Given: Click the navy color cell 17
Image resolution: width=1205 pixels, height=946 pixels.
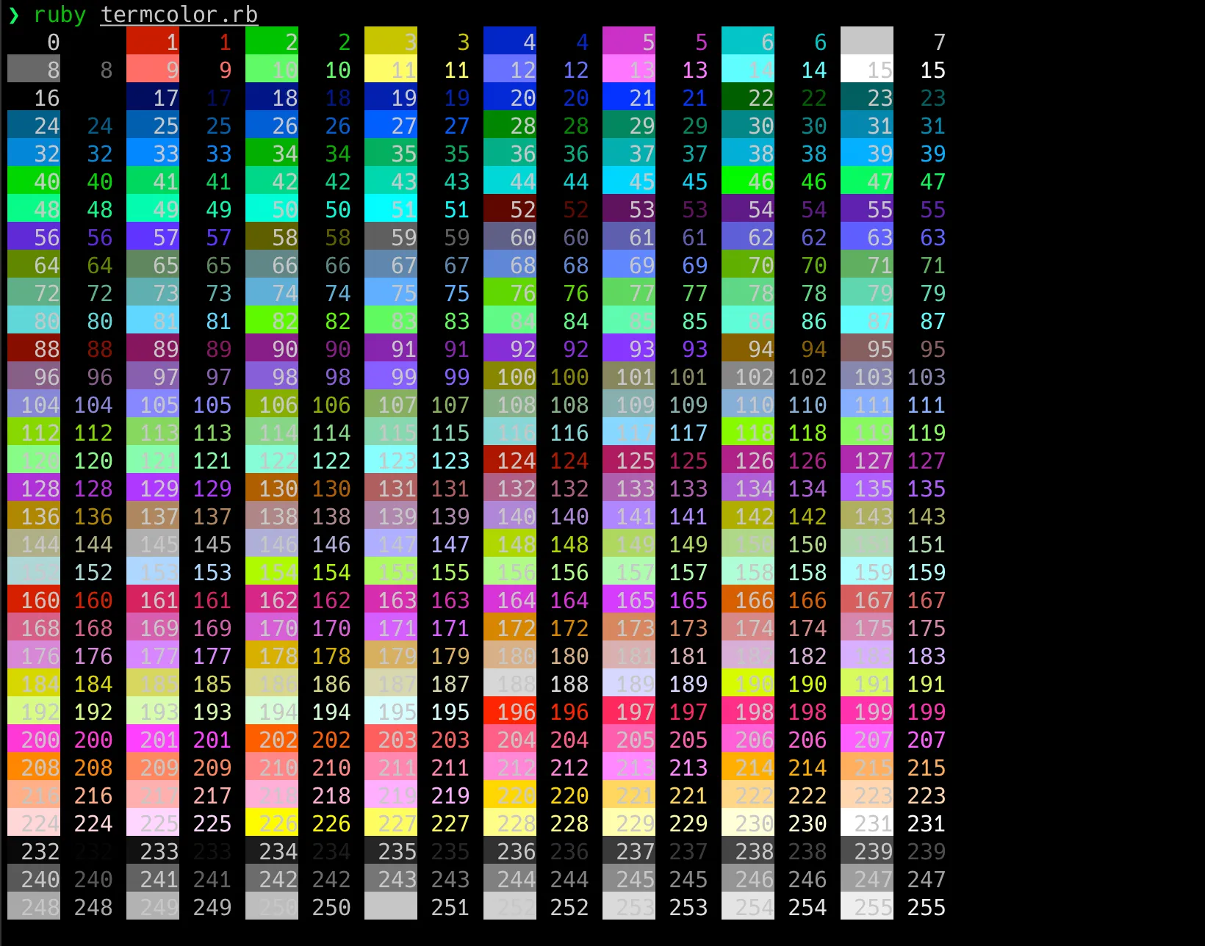Looking at the screenshot, I should pos(152,98).
